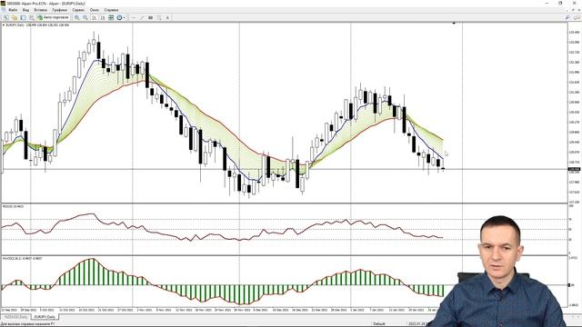Viewport: 582px width, 327px height.
Task: Click the periodicity clock icon
Action: pos(119,17)
